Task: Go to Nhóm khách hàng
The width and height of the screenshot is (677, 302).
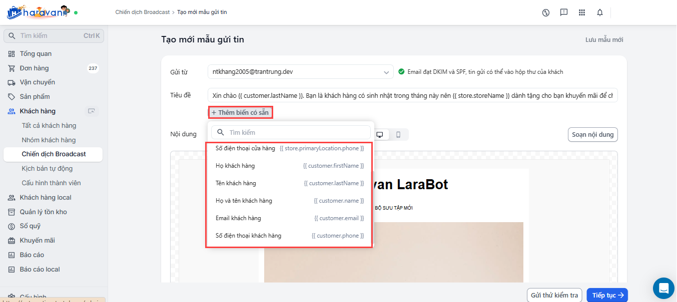Action: point(49,140)
